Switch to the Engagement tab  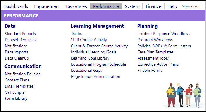tap(47, 6)
